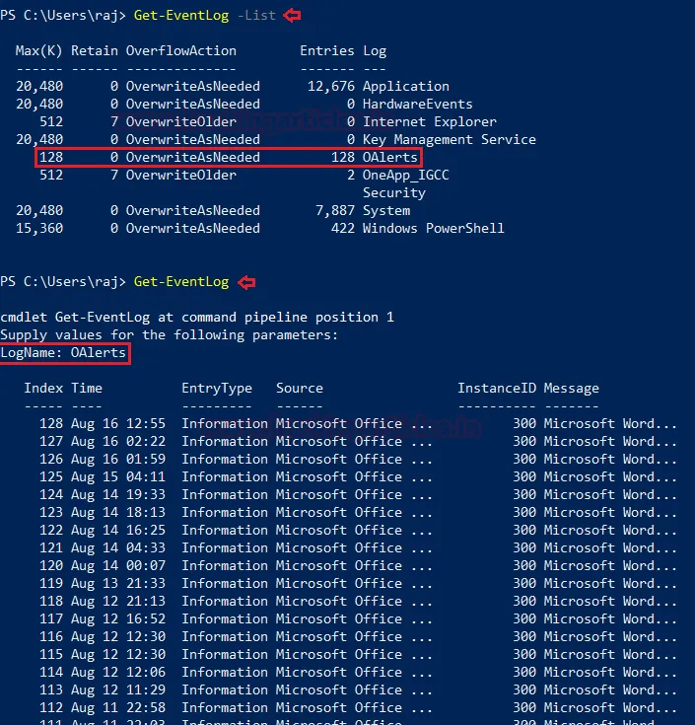Select the HardwareEvents log entry
695x725 pixels.
click(x=417, y=104)
